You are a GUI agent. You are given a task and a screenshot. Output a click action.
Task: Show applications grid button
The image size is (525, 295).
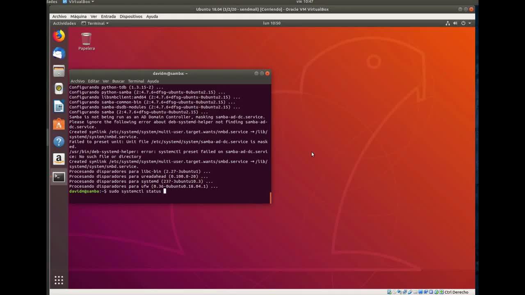coord(59,280)
